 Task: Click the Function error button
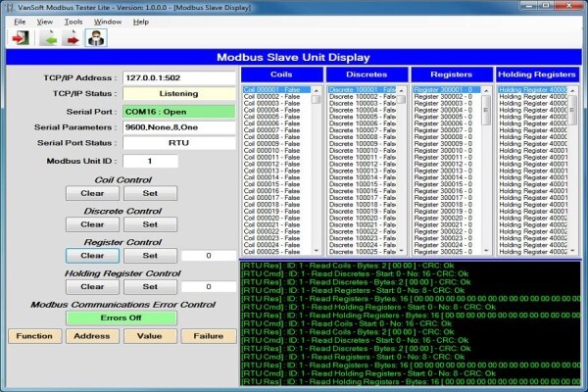pos(34,336)
